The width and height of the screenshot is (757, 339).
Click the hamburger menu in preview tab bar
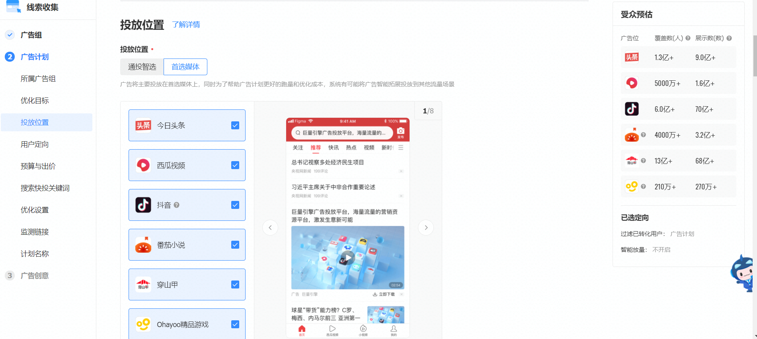click(401, 148)
